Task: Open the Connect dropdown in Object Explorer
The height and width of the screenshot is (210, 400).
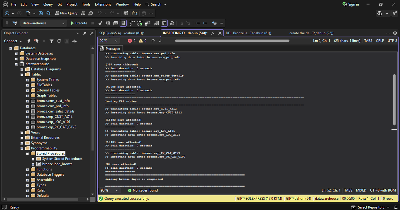Action: click(12, 41)
